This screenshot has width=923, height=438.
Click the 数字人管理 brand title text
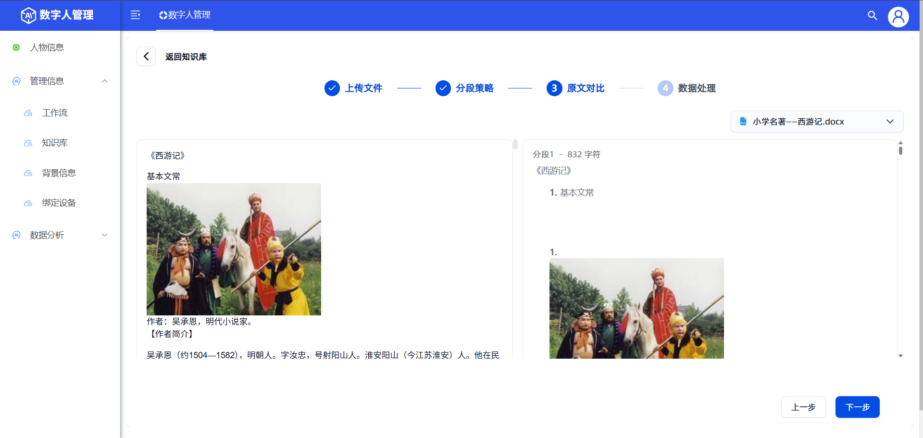66,15
